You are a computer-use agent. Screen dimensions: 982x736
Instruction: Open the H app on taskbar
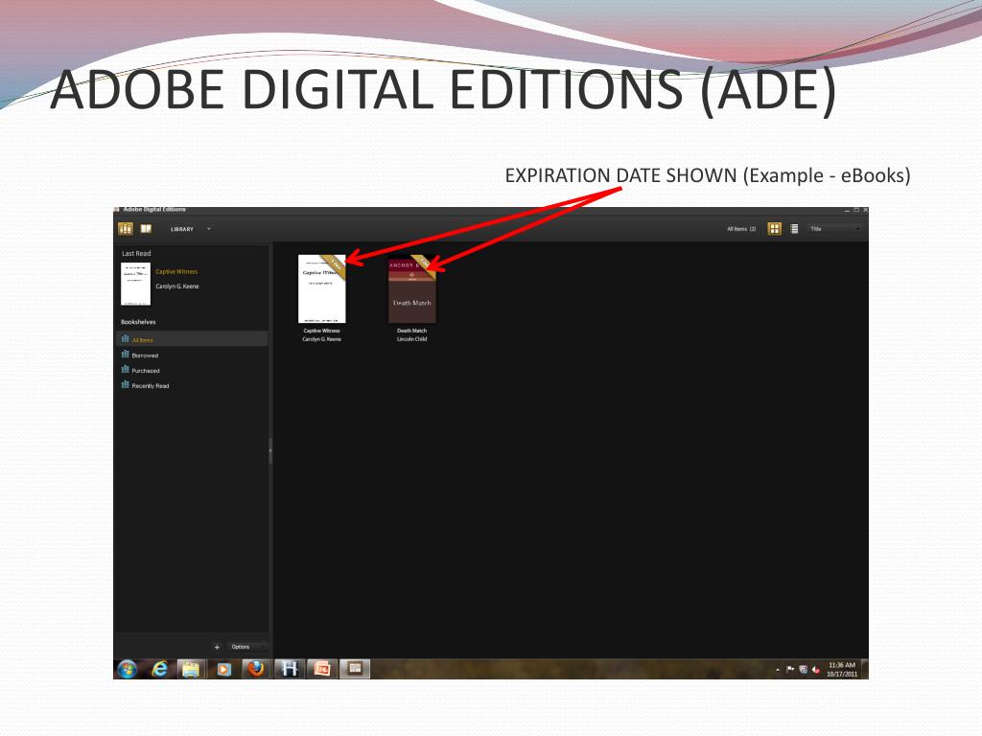pyautogui.click(x=290, y=669)
